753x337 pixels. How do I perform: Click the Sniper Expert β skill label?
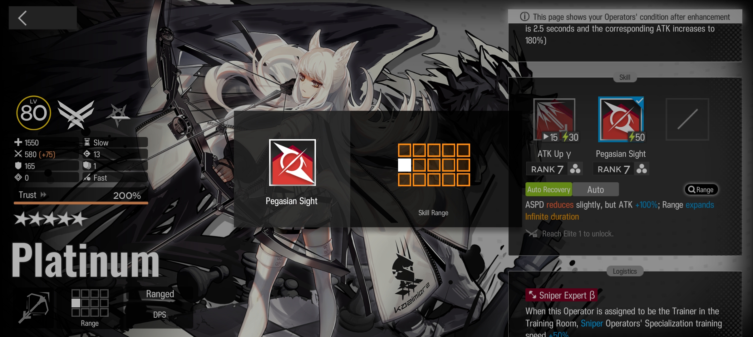tap(561, 295)
